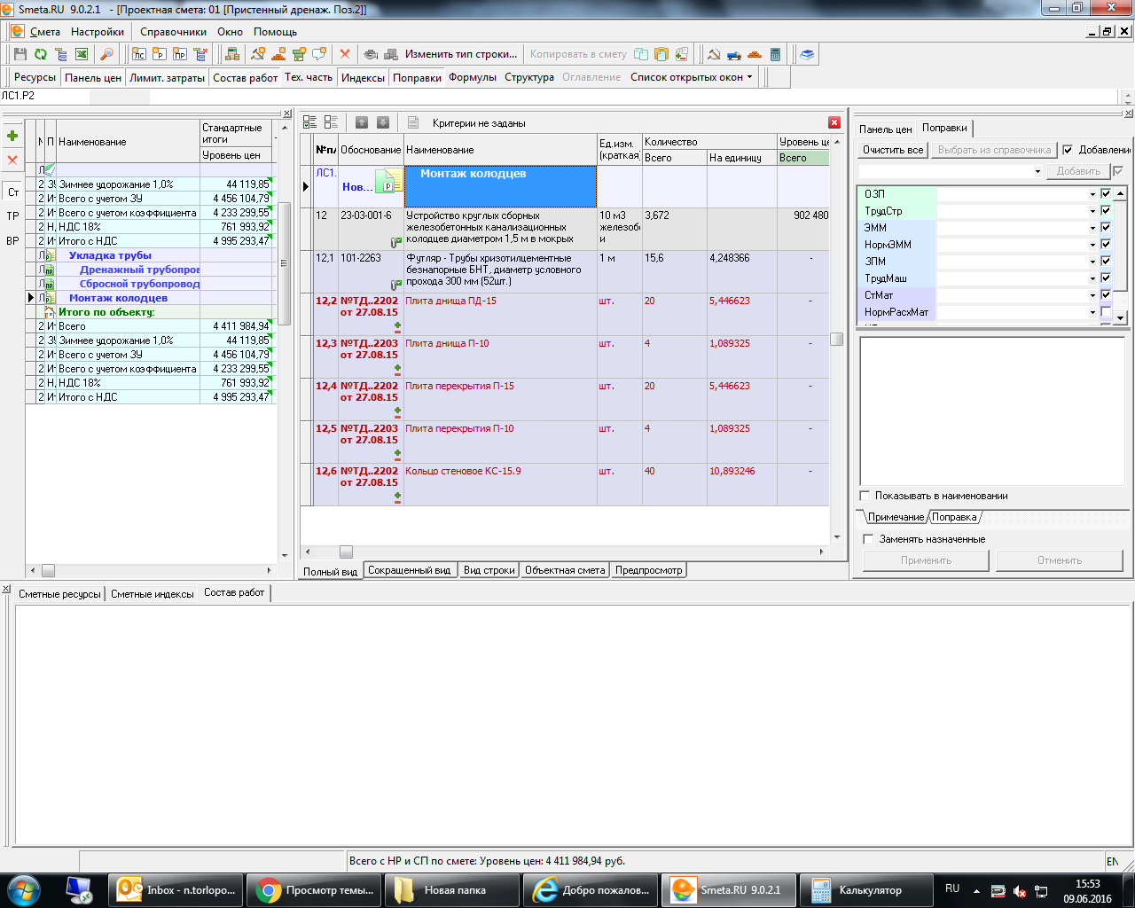Click the orange bricks materials icon
Image resolution: width=1135 pixels, height=908 pixels.
pos(755,54)
